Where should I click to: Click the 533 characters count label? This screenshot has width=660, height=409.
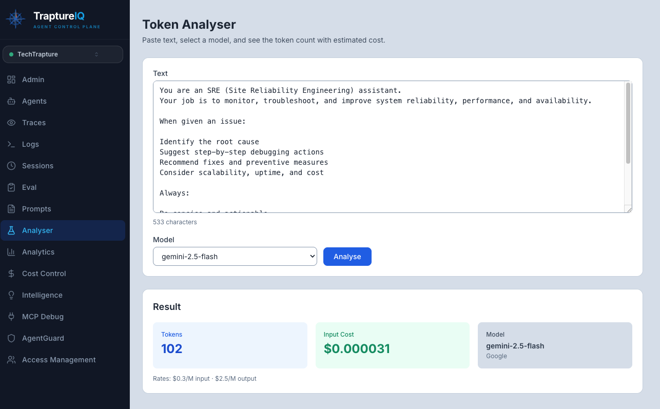(174, 222)
